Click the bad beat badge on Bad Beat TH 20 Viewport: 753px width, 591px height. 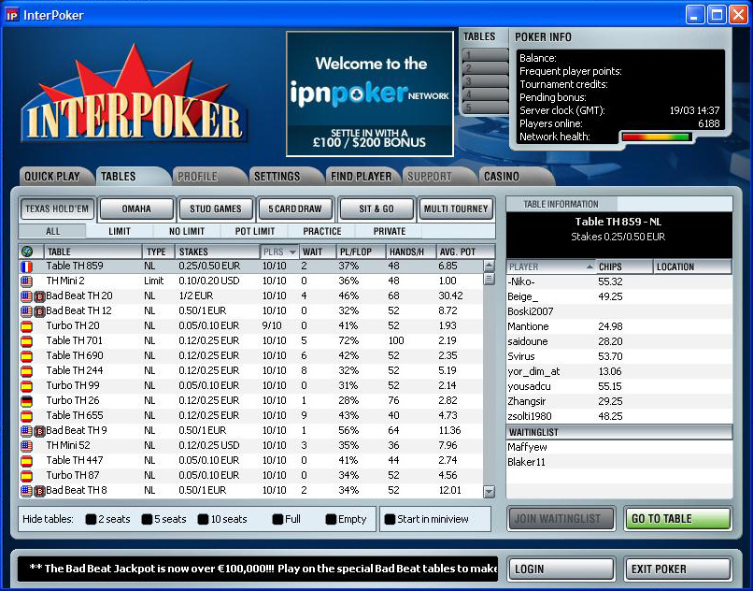click(x=39, y=296)
